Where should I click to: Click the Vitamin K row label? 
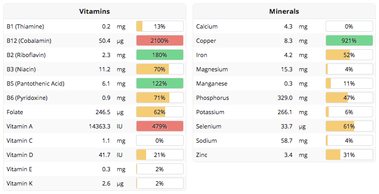click(x=20, y=183)
